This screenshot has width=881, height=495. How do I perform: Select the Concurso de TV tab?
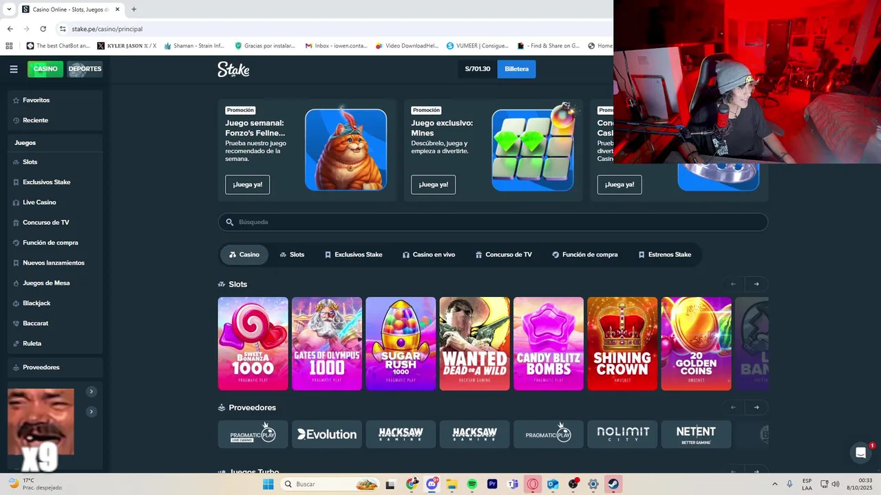coord(504,254)
